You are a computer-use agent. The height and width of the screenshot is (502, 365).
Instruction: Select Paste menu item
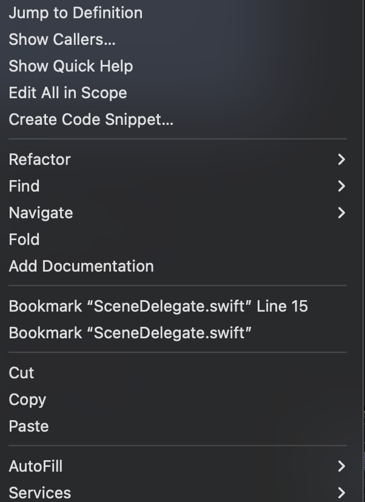click(x=28, y=426)
